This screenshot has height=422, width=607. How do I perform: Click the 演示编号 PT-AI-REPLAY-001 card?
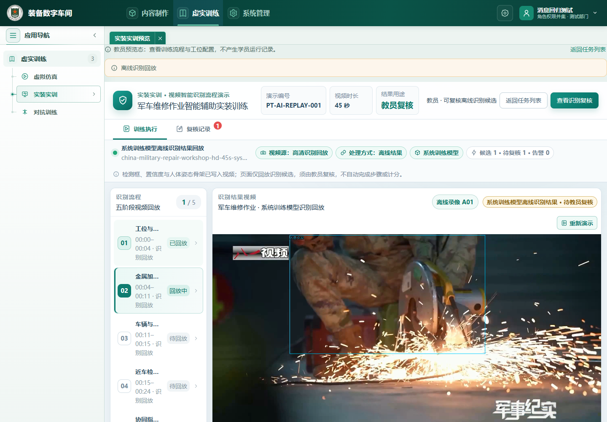(294, 100)
